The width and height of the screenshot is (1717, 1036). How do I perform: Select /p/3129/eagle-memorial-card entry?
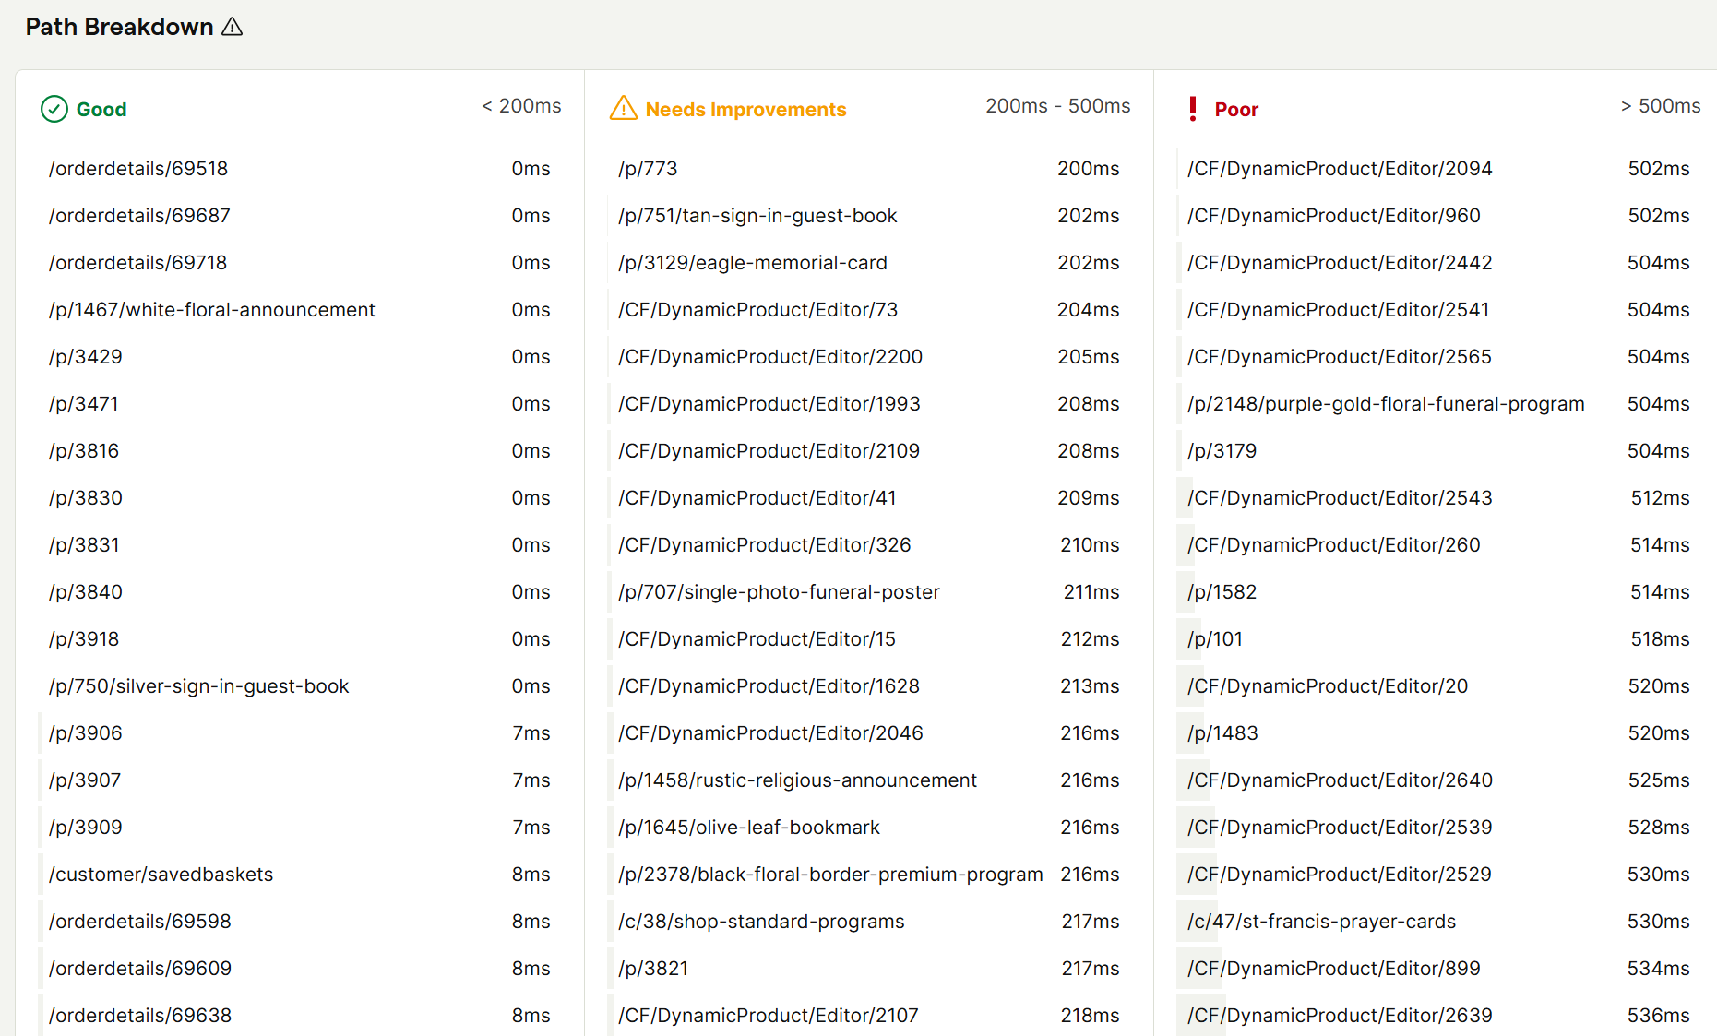pos(753,263)
